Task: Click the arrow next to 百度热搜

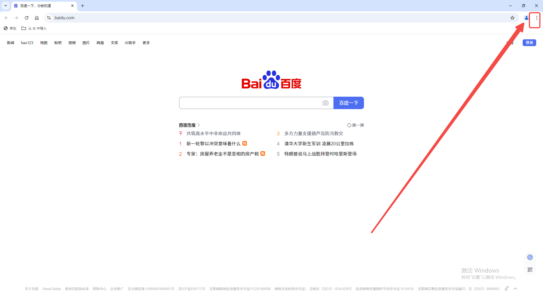Action: point(199,125)
